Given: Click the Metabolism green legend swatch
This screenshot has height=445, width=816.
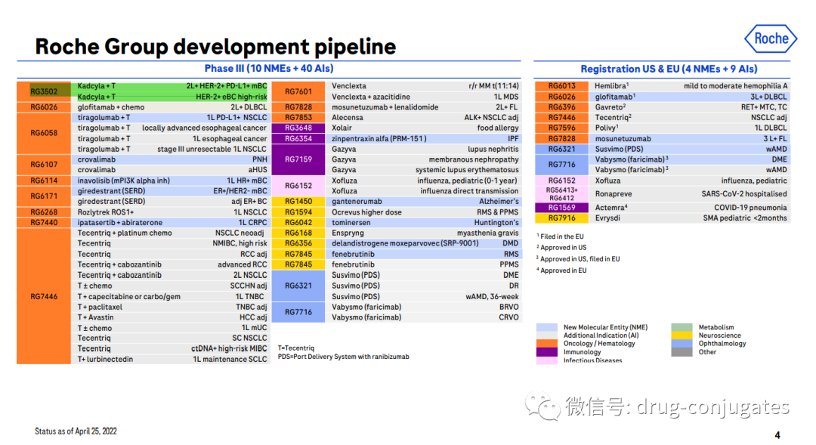Looking at the screenshot, I should tap(682, 327).
